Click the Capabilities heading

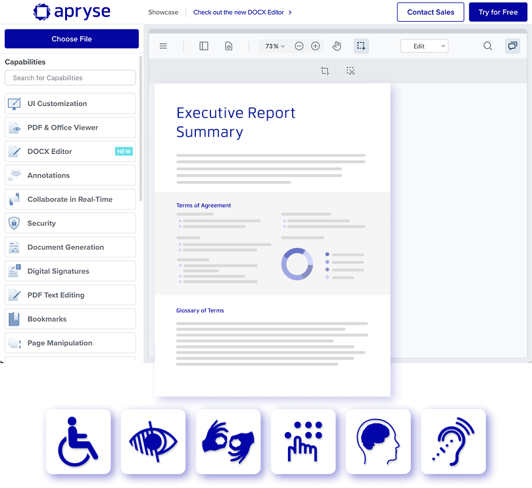tap(25, 62)
